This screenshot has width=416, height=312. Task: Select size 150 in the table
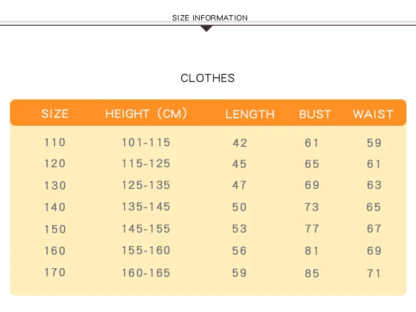pyautogui.click(x=55, y=229)
